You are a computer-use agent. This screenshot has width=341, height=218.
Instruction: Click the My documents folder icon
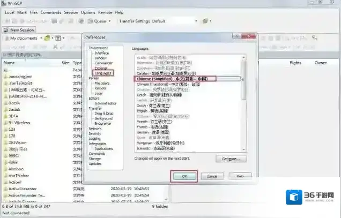coord(6,39)
